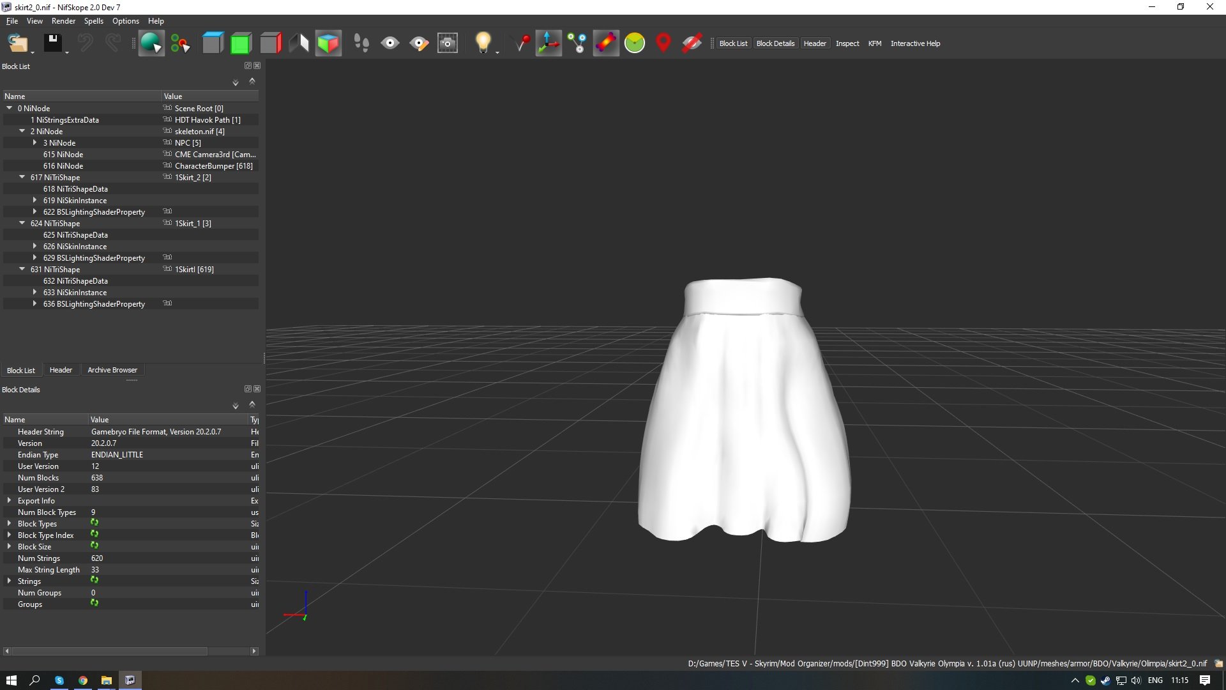
Task: Expand the 3 NiNode tree entry
Action: (x=35, y=142)
